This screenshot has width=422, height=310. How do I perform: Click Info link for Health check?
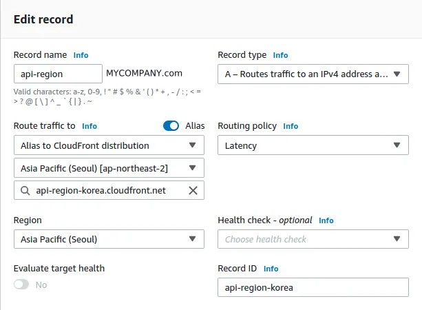click(326, 220)
